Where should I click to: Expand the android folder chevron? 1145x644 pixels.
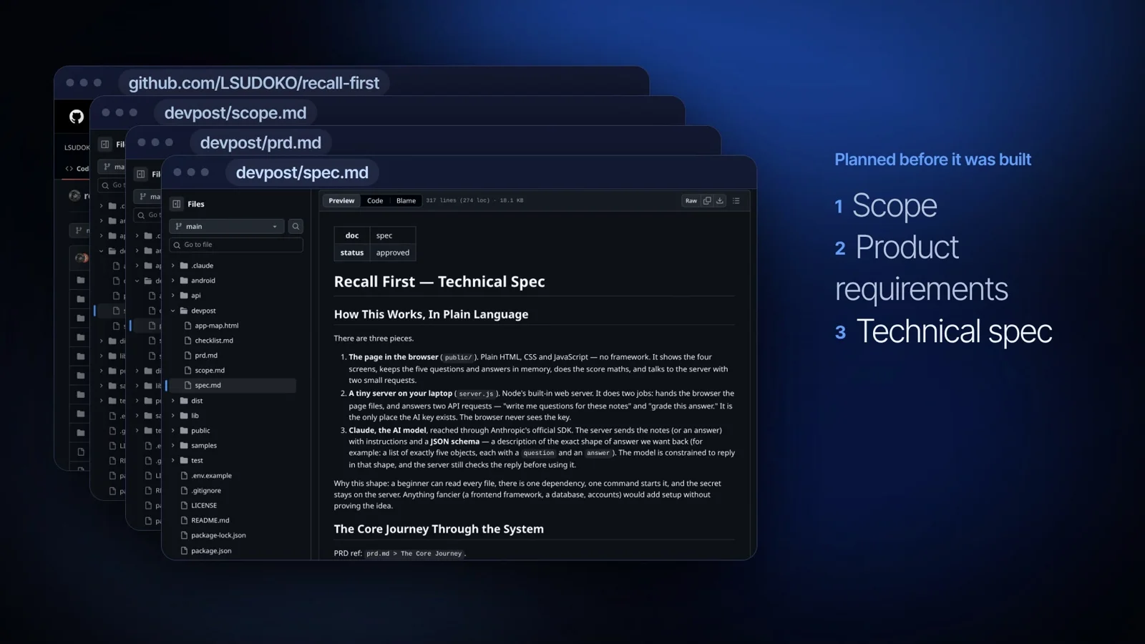(x=173, y=280)
